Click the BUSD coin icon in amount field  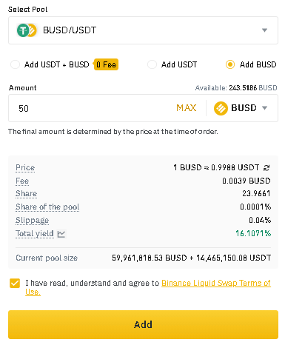click(x=221, y=108)
